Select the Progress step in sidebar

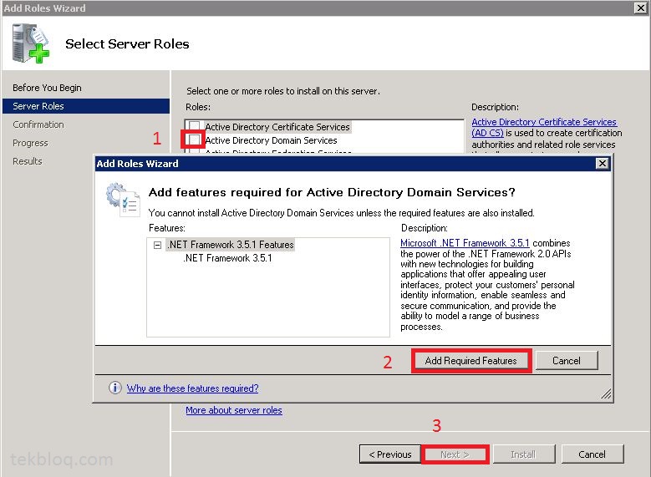tap(30, 143)
